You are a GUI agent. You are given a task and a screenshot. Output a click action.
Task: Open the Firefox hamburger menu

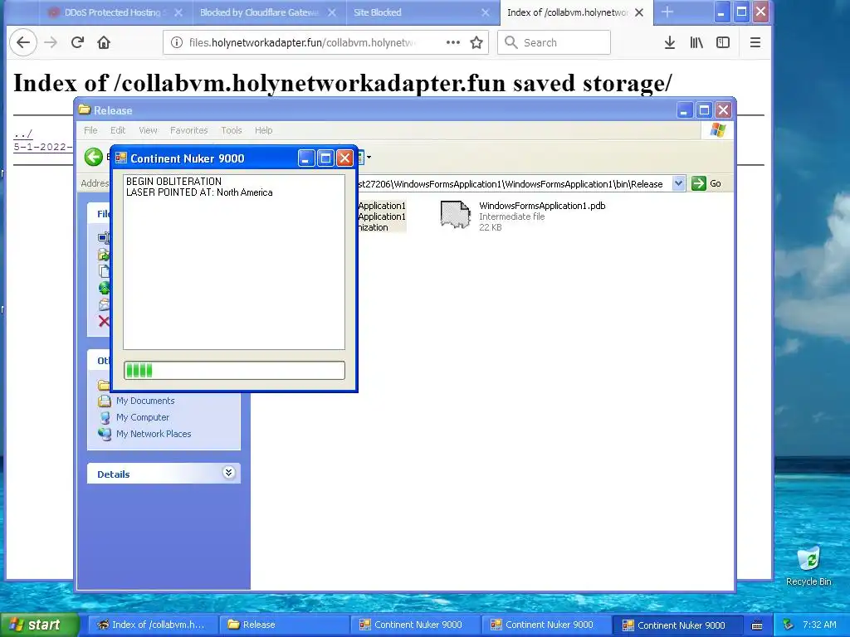(755, 42)
